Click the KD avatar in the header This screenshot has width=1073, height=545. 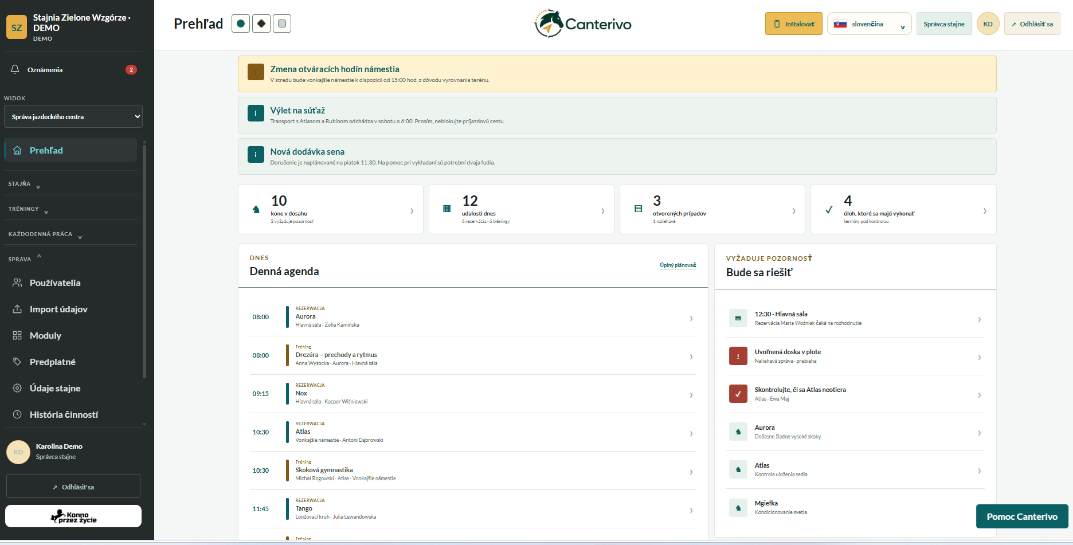(988, 23)
